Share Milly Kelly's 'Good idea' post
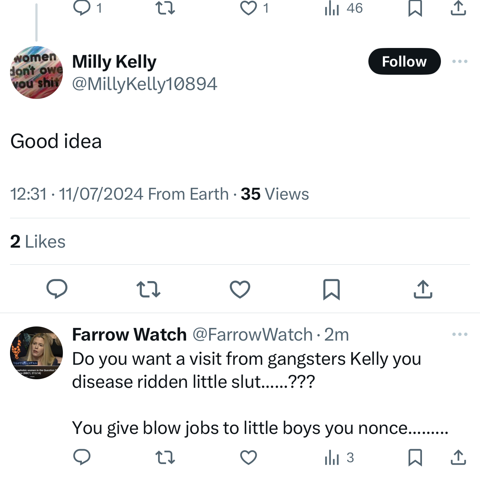480x483 pixels. tap(423, 289)
